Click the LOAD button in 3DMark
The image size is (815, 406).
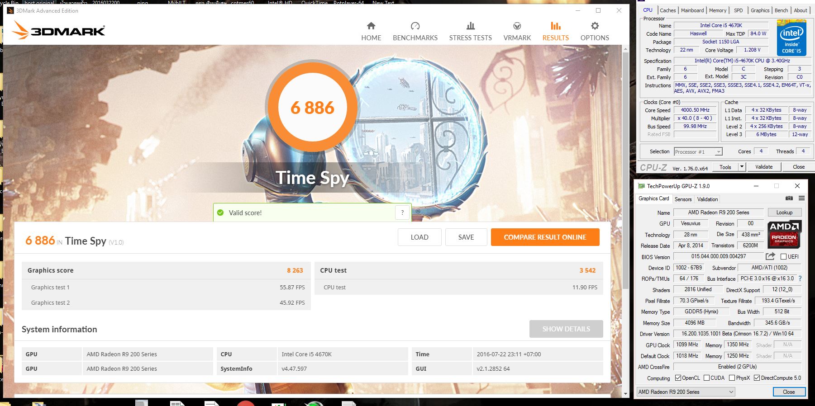[419, 237]
